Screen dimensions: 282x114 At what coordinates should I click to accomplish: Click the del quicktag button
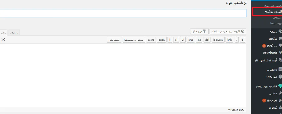point(207,40)
